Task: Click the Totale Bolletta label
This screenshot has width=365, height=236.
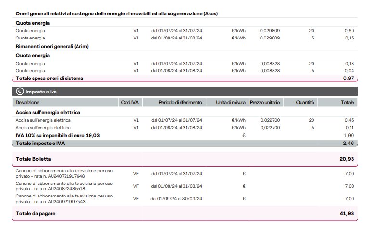Action: 33,158
